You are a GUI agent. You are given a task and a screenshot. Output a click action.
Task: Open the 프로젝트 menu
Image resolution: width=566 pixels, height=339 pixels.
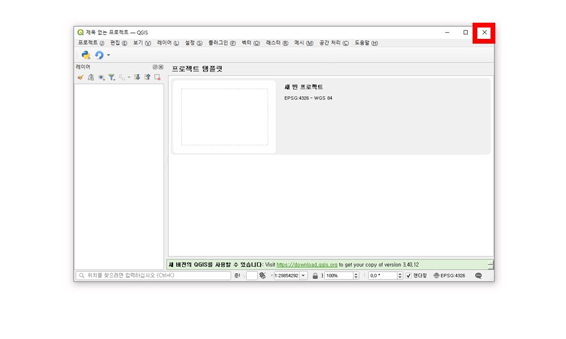[90, 43]
